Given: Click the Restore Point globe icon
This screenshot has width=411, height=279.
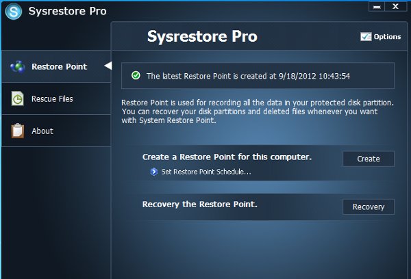Looking at the screenshot, I should (18, 66).
